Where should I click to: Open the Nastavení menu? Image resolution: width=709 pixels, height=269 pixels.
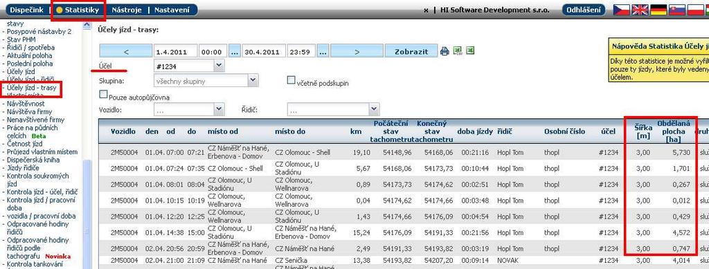172,10
